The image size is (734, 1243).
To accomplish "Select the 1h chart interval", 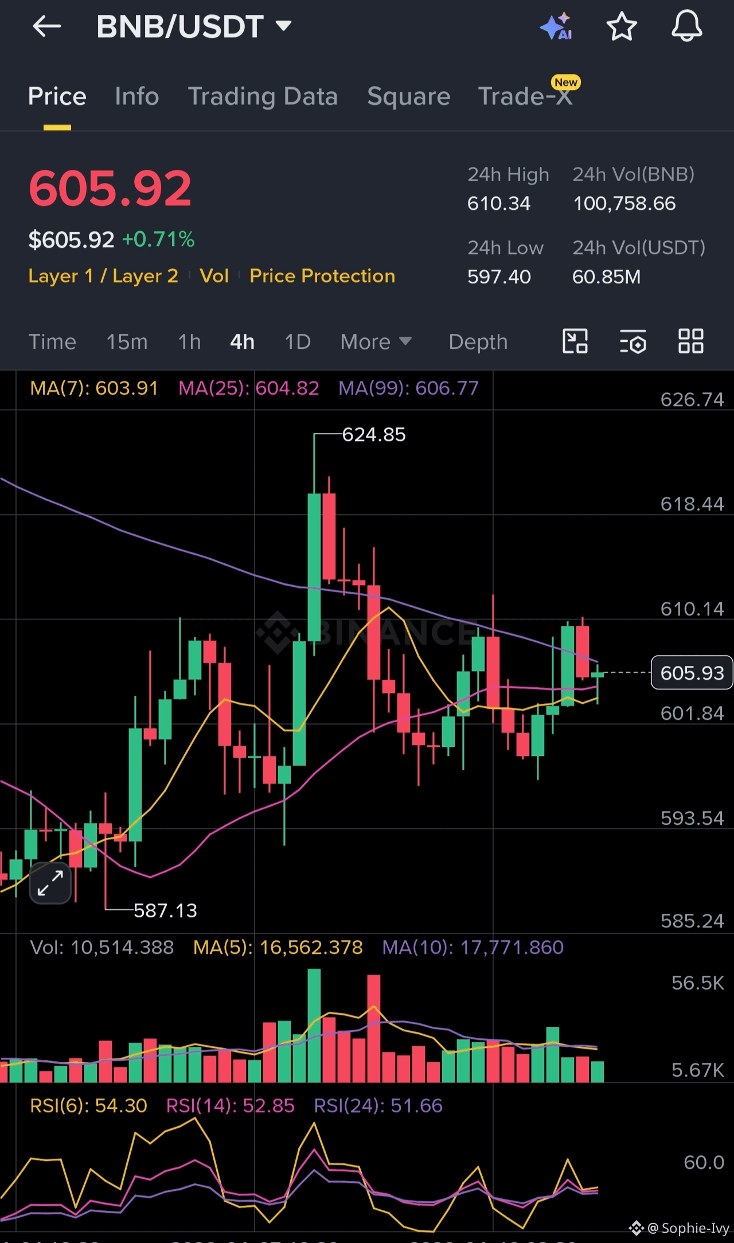I will pyautogui.click(x=190, y=342).
